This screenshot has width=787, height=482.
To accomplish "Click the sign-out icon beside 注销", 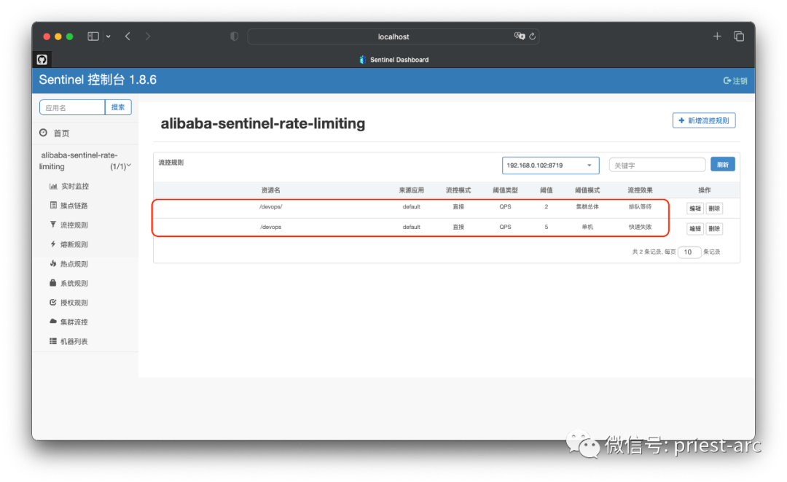I will tap(727, 81).
